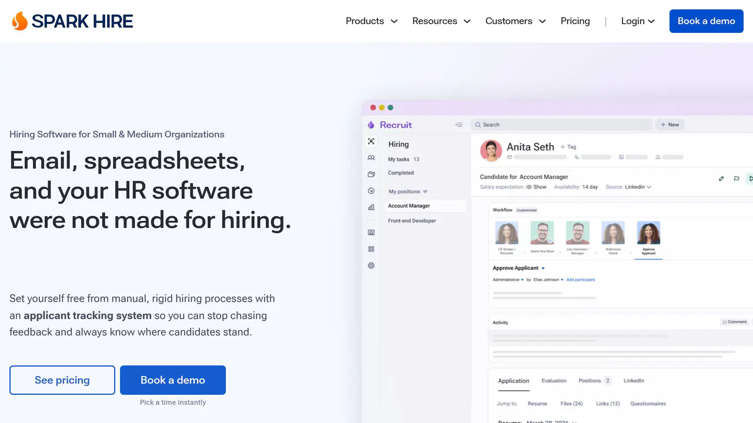This screenshot has height=423, width=753.
Task: Select the candidate scan icon in sidebar
Action: (x=371, y=142)
